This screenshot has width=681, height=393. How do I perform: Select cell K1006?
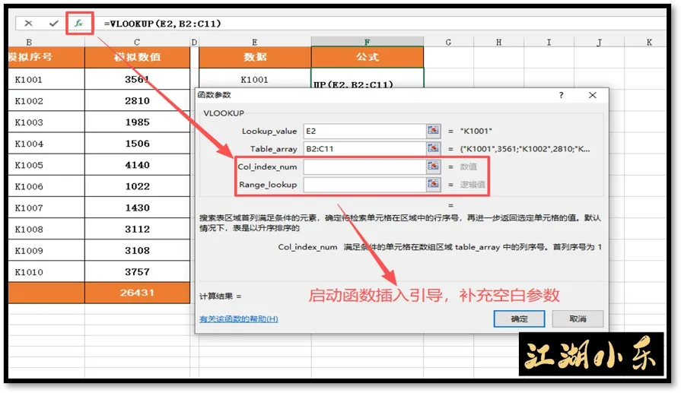pos(46,186)
